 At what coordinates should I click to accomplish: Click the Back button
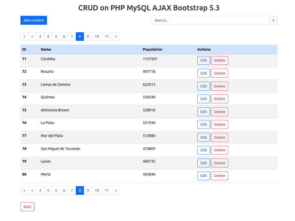coord(27,206)
